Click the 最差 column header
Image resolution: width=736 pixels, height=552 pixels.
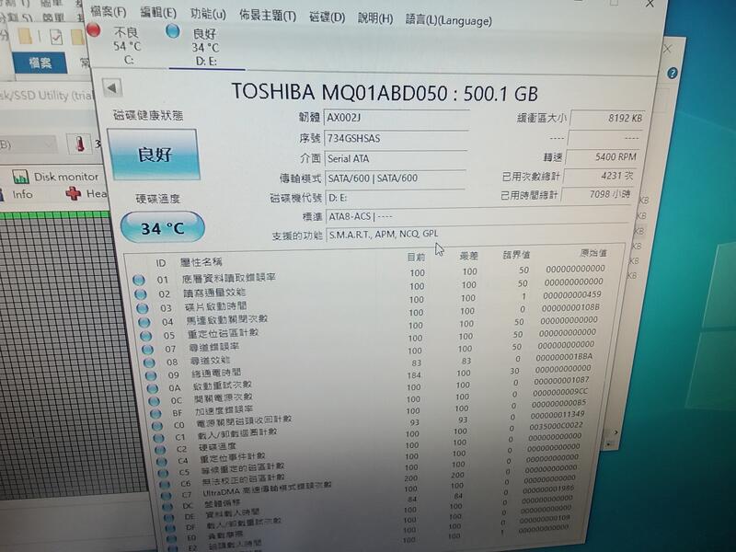click(468, 256)
